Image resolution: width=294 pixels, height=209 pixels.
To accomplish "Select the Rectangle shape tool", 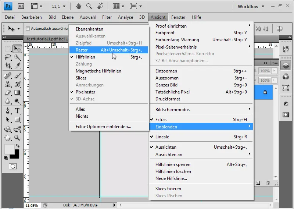I will pos(17,119).
